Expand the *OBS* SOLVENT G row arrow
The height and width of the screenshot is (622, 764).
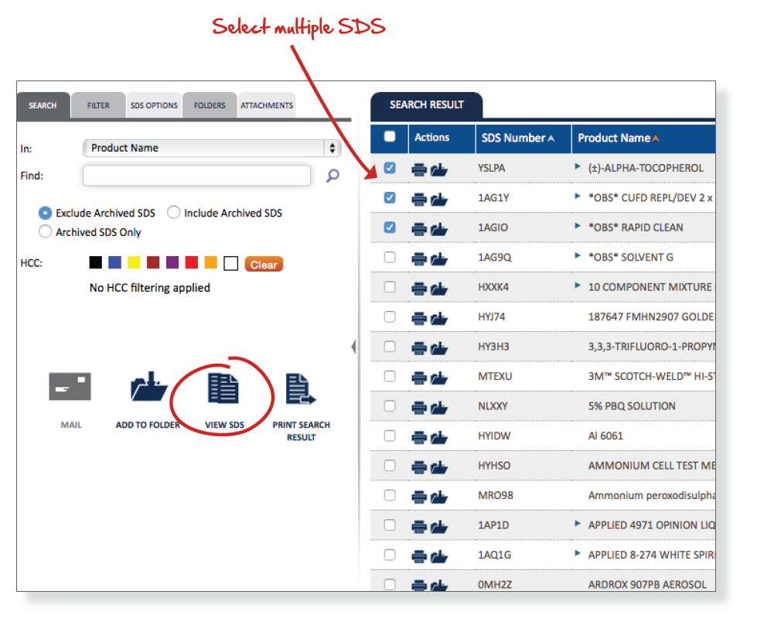click(x=578, y=256)
